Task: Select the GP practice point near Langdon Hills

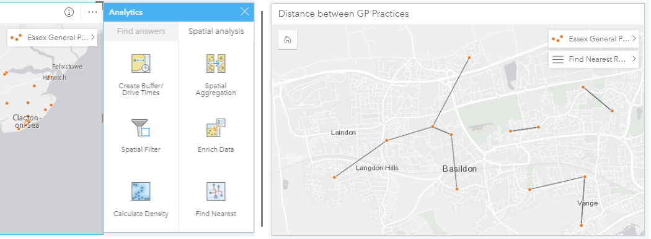Action: point(334,177)
